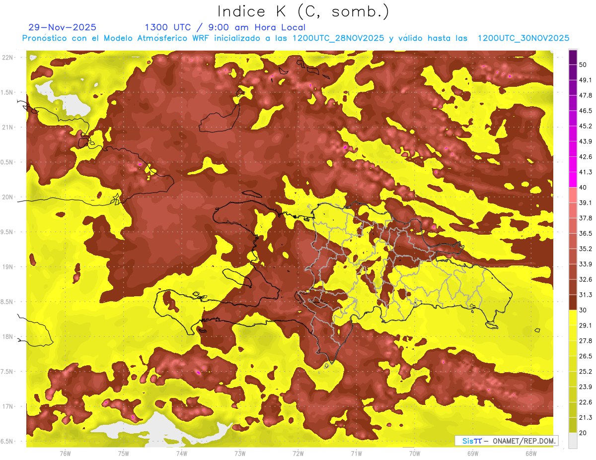Click legend value "22.6"

click(585, 402)
